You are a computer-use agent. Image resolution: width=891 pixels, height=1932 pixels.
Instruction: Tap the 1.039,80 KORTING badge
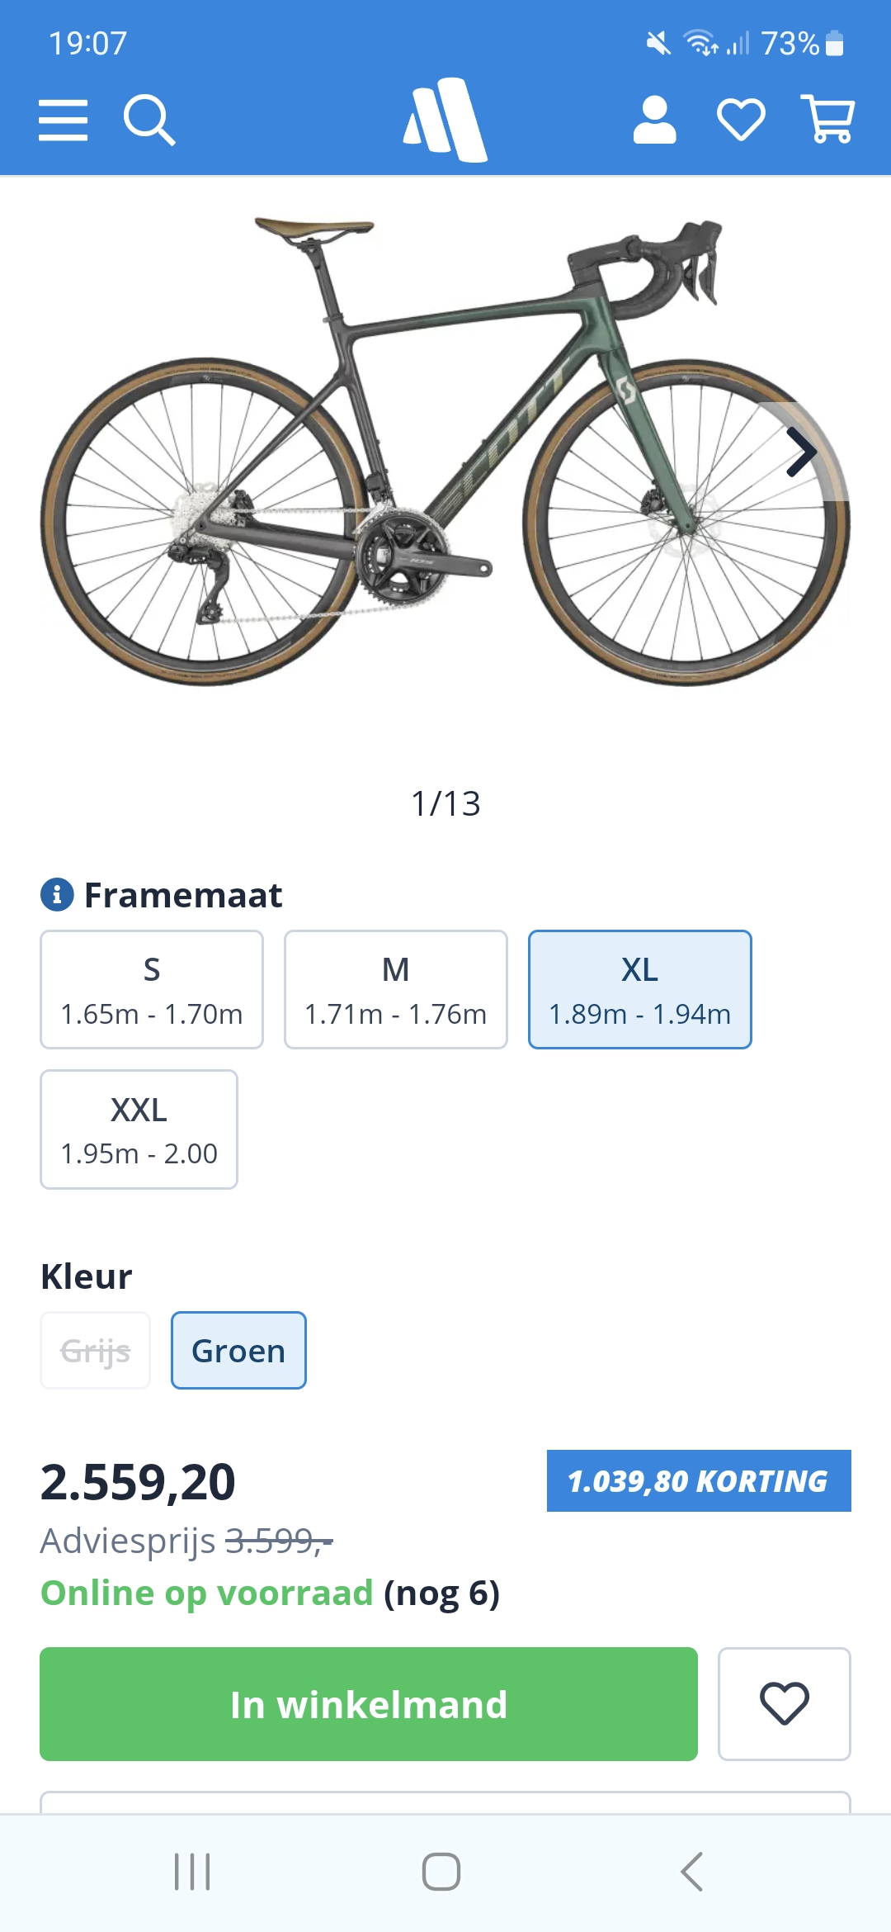699,1481
